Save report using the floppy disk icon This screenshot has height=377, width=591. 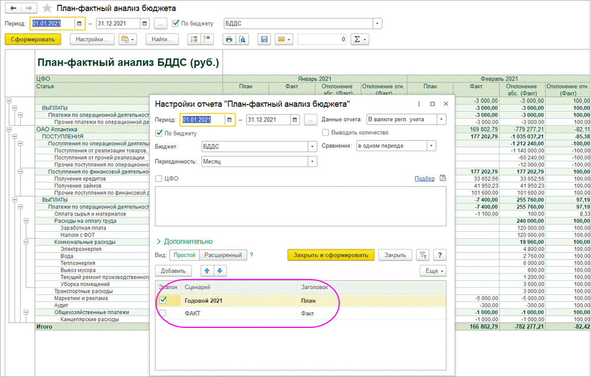[x=264, y=40]
